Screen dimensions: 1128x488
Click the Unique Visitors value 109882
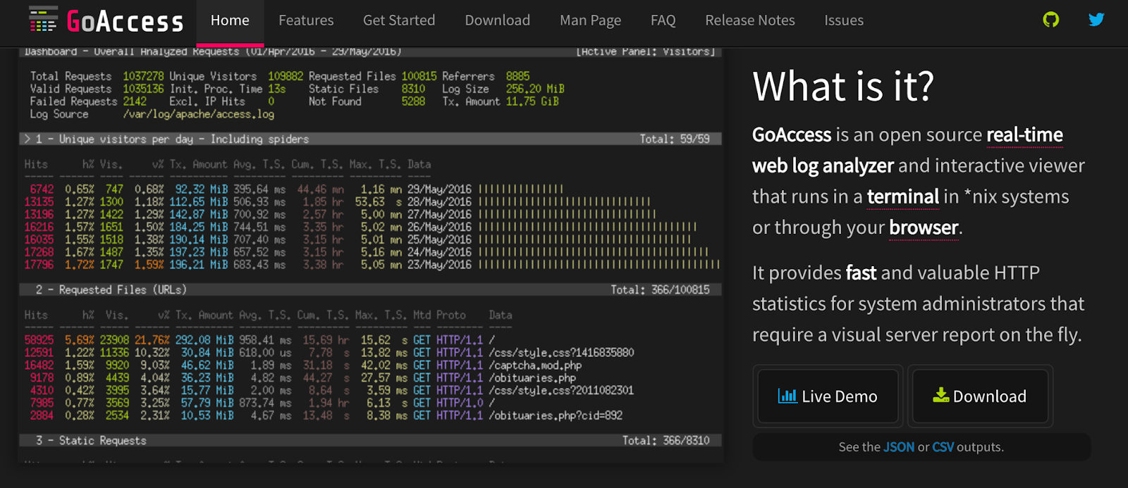[x=286, y=76]
